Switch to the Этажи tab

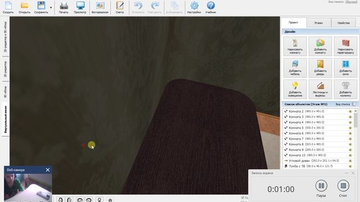(x=318, y=23)
